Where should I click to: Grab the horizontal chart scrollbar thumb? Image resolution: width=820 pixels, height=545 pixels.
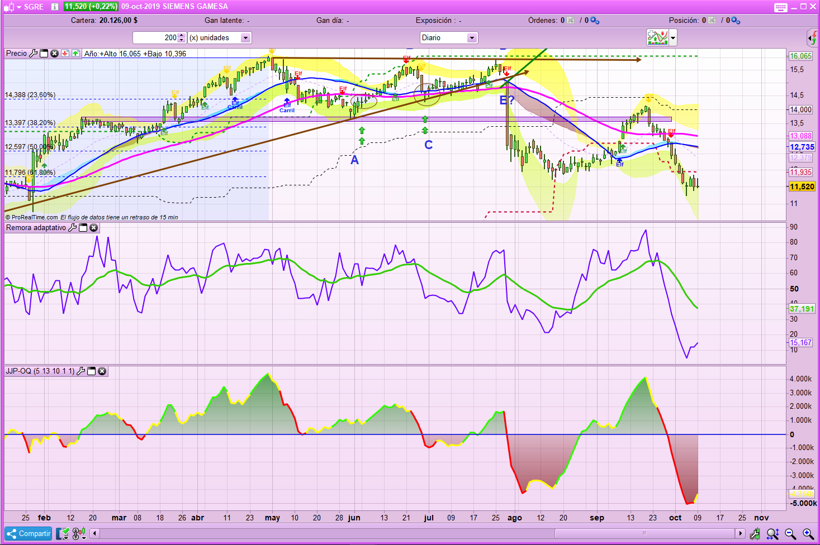click(x=644, y=533)
